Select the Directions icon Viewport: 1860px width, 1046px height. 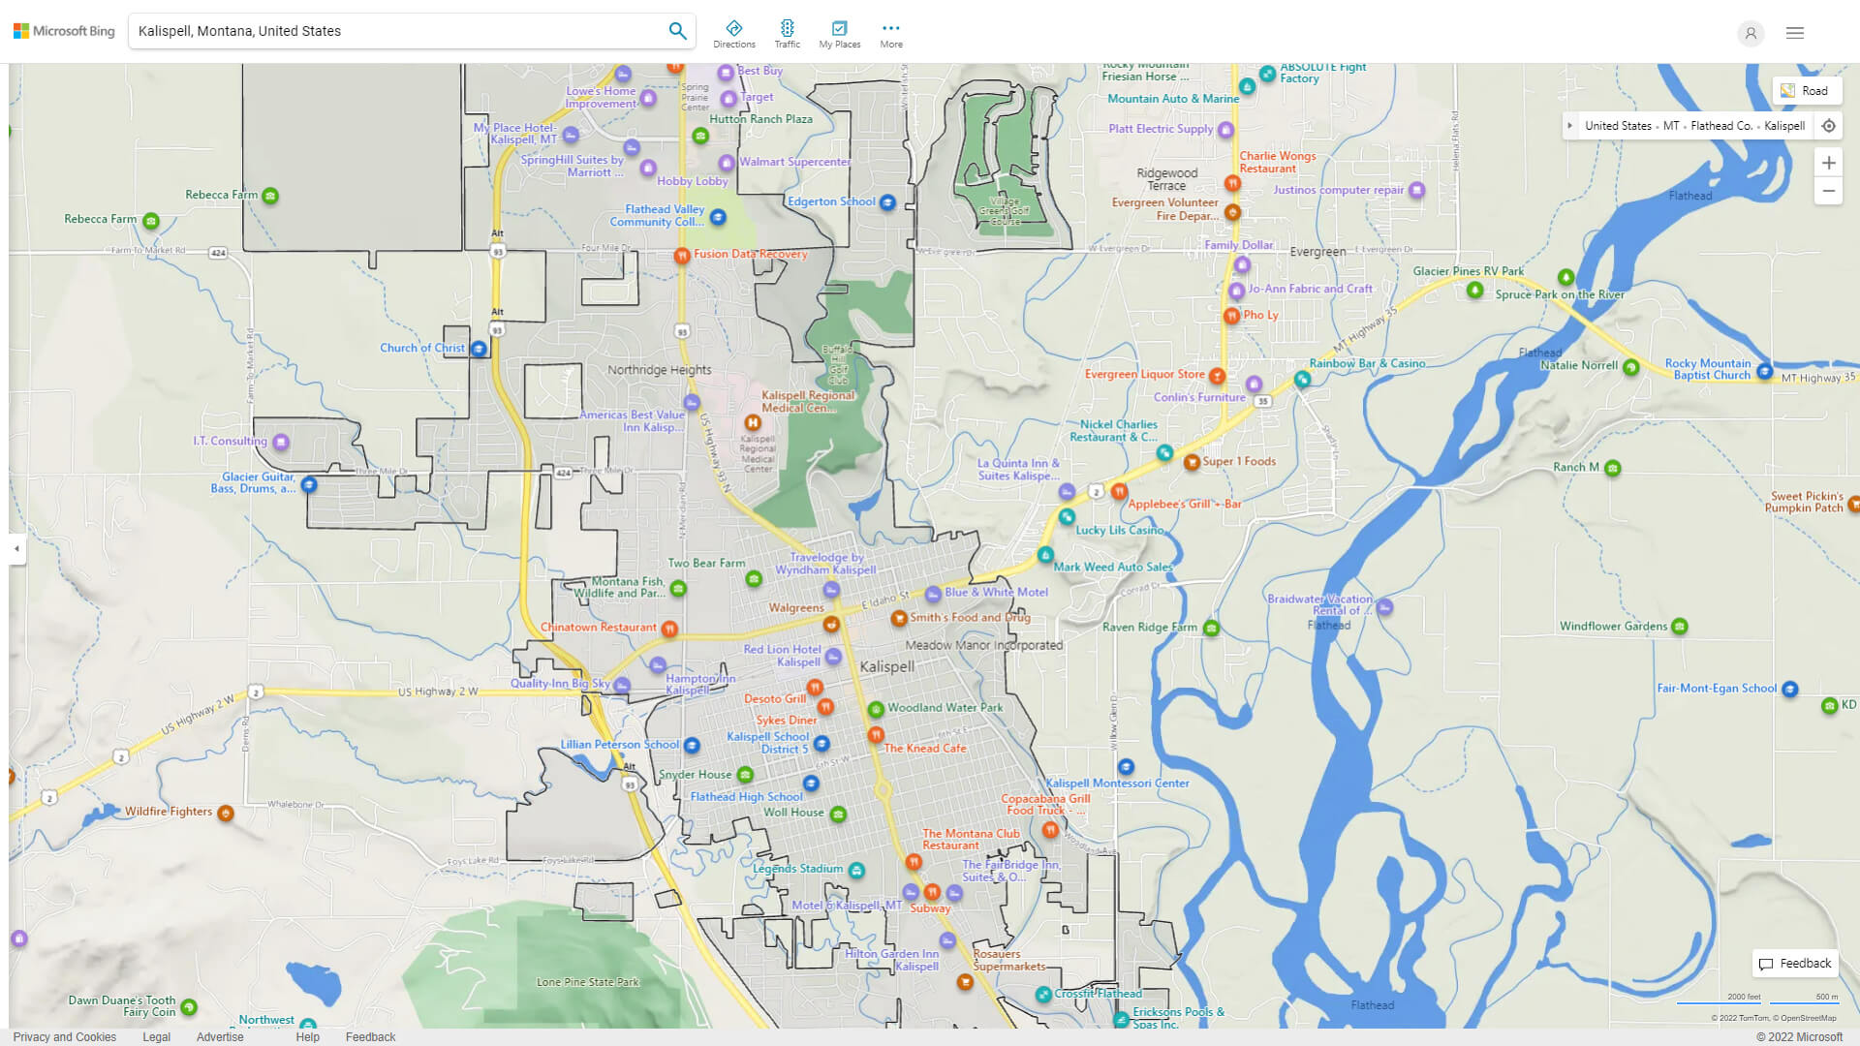tap(734, 30)
